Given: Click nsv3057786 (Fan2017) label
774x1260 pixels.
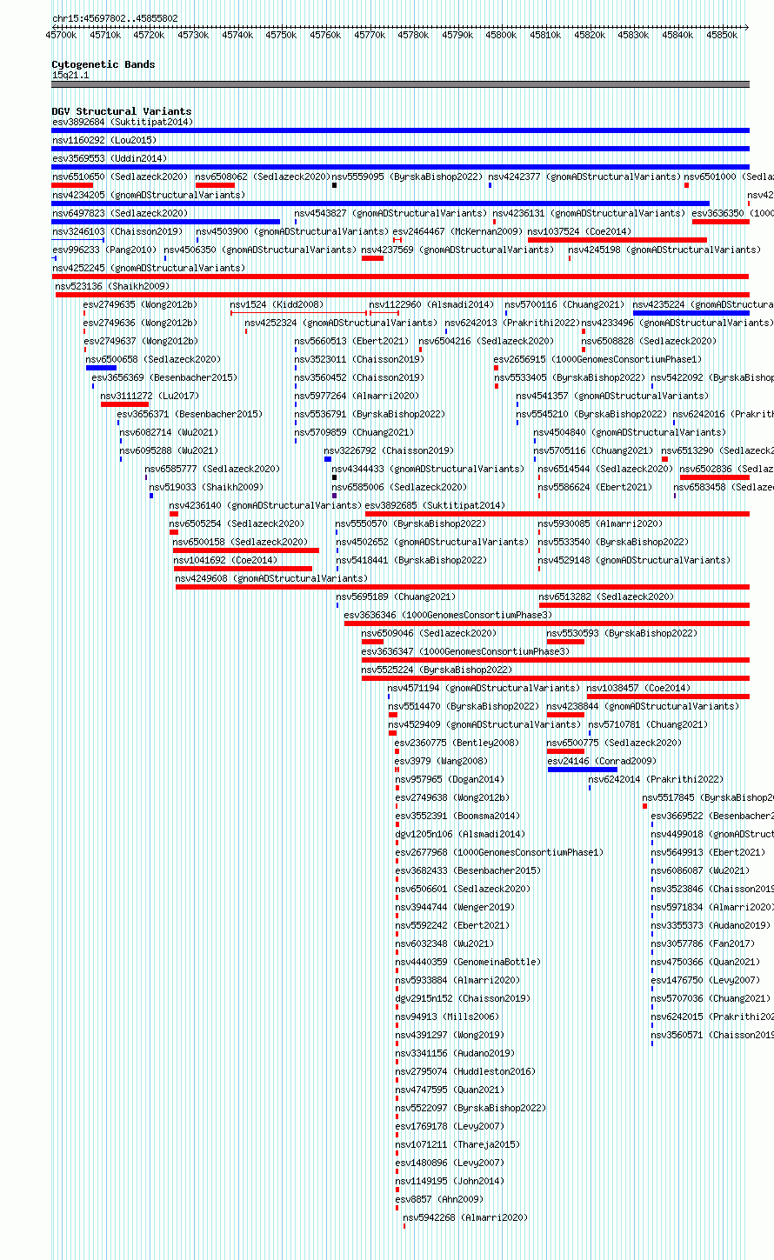Looking at the screenshot, I should (704, 943).
